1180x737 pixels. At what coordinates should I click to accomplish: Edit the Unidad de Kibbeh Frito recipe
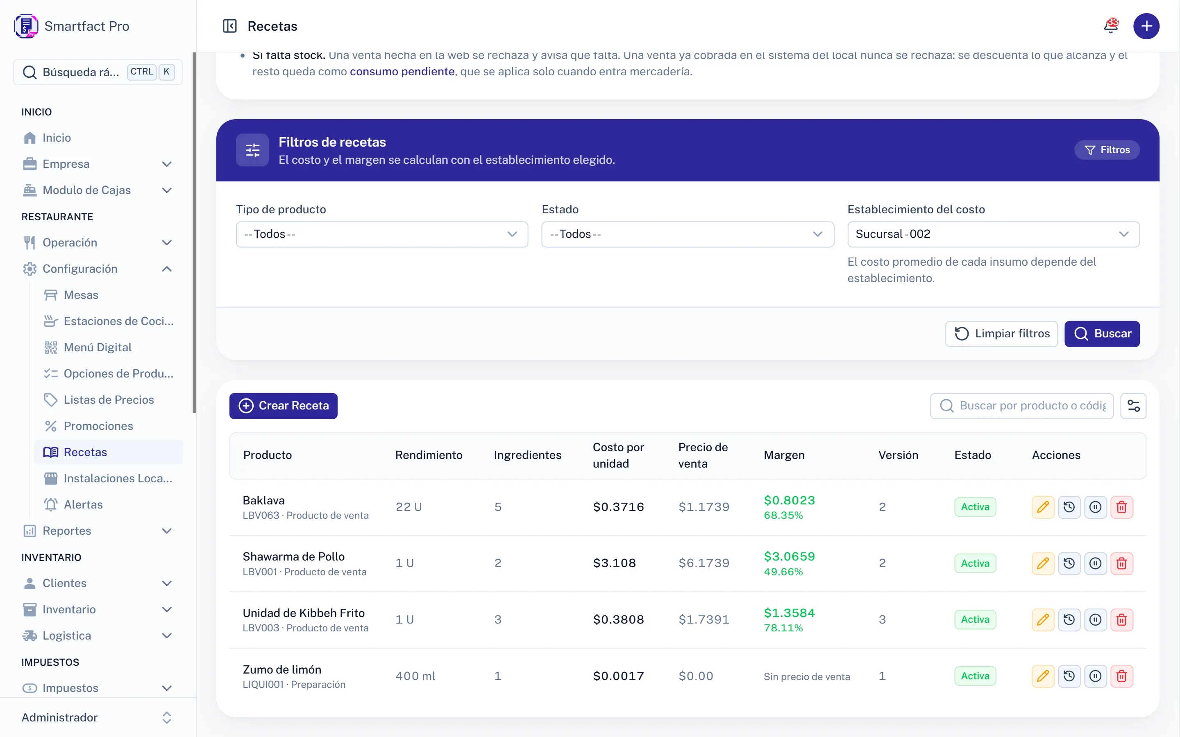[1042, 619]
